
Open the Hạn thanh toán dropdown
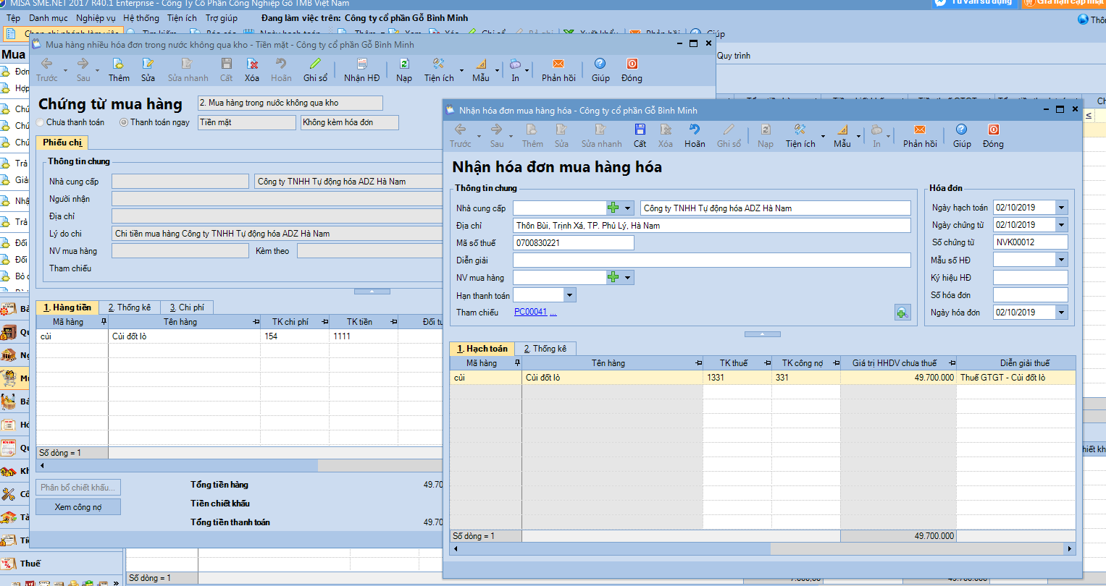[569, 295]
